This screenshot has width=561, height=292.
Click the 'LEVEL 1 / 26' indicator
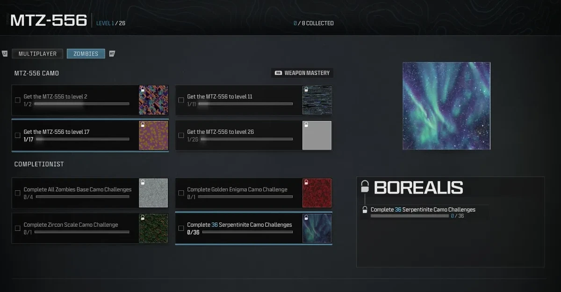pyautogui.click(x=111, y=23)
